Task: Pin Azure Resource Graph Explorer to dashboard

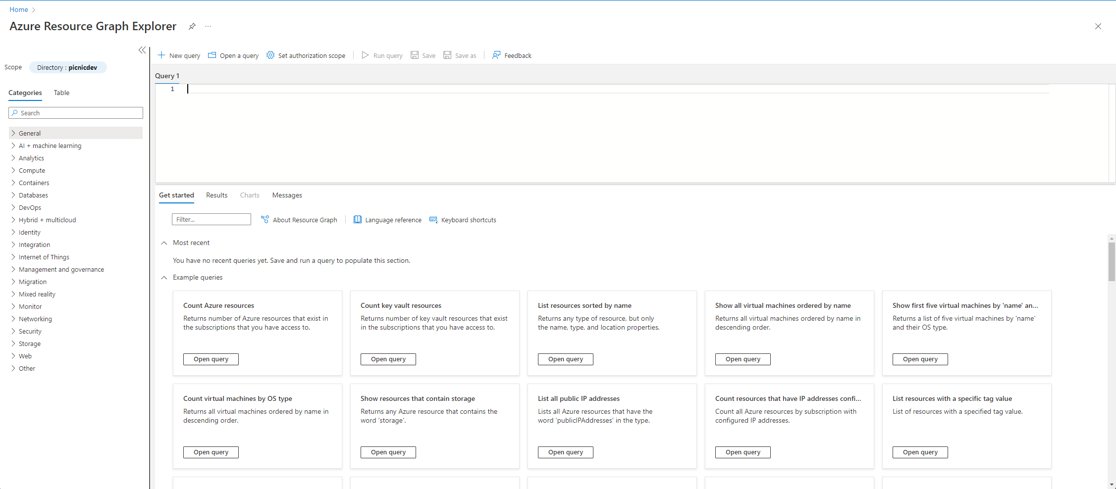Action: (x=192, y=26)
